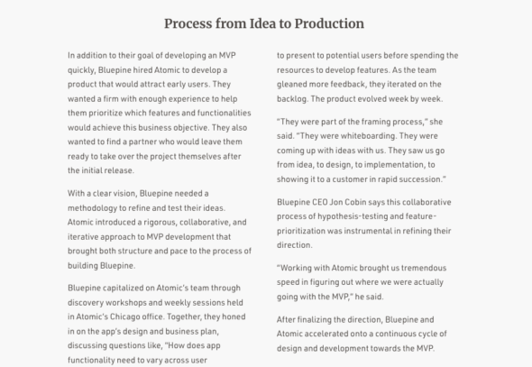Click the word 'direction.' ending the Jon Cobin paragraph
Screen dimensions: 532x367
tap(295, 245)
